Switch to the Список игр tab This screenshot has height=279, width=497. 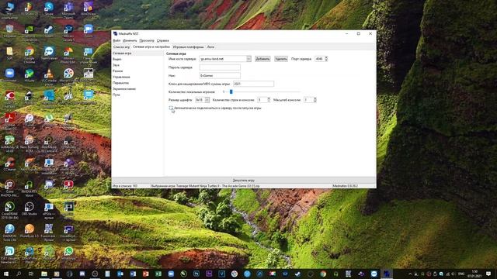point(121,46)
